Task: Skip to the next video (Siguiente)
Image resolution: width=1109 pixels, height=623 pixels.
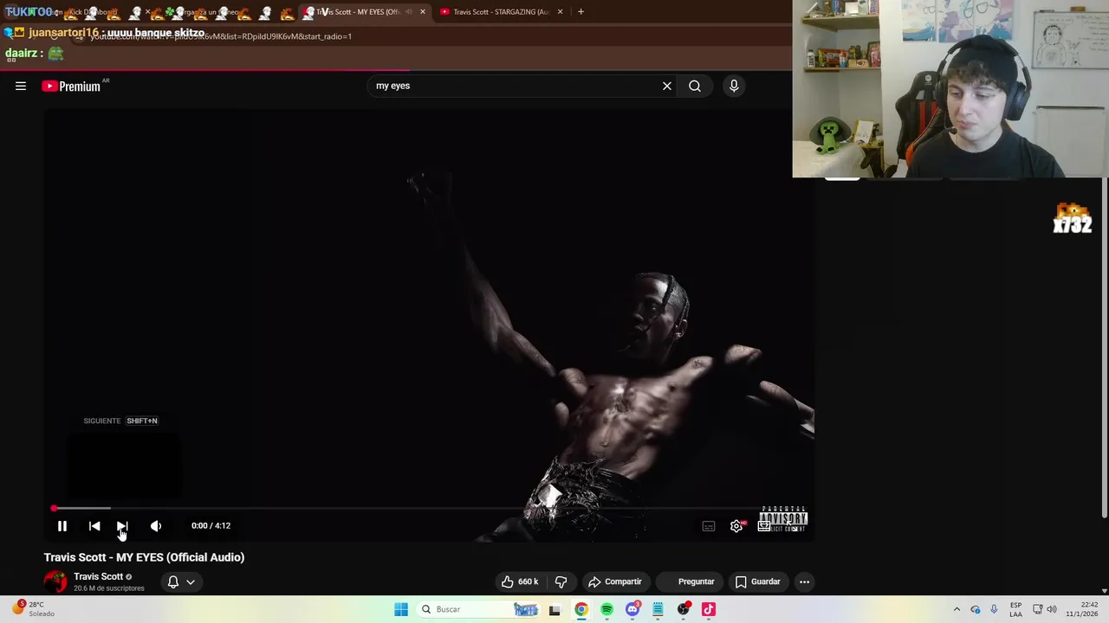Action: tap(122, 526)
